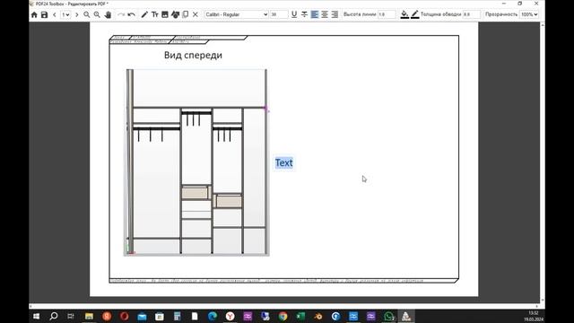Go to the next page arrow
Image resolution: width=574 pixels, height=323 pixels.
coord(76,14)
